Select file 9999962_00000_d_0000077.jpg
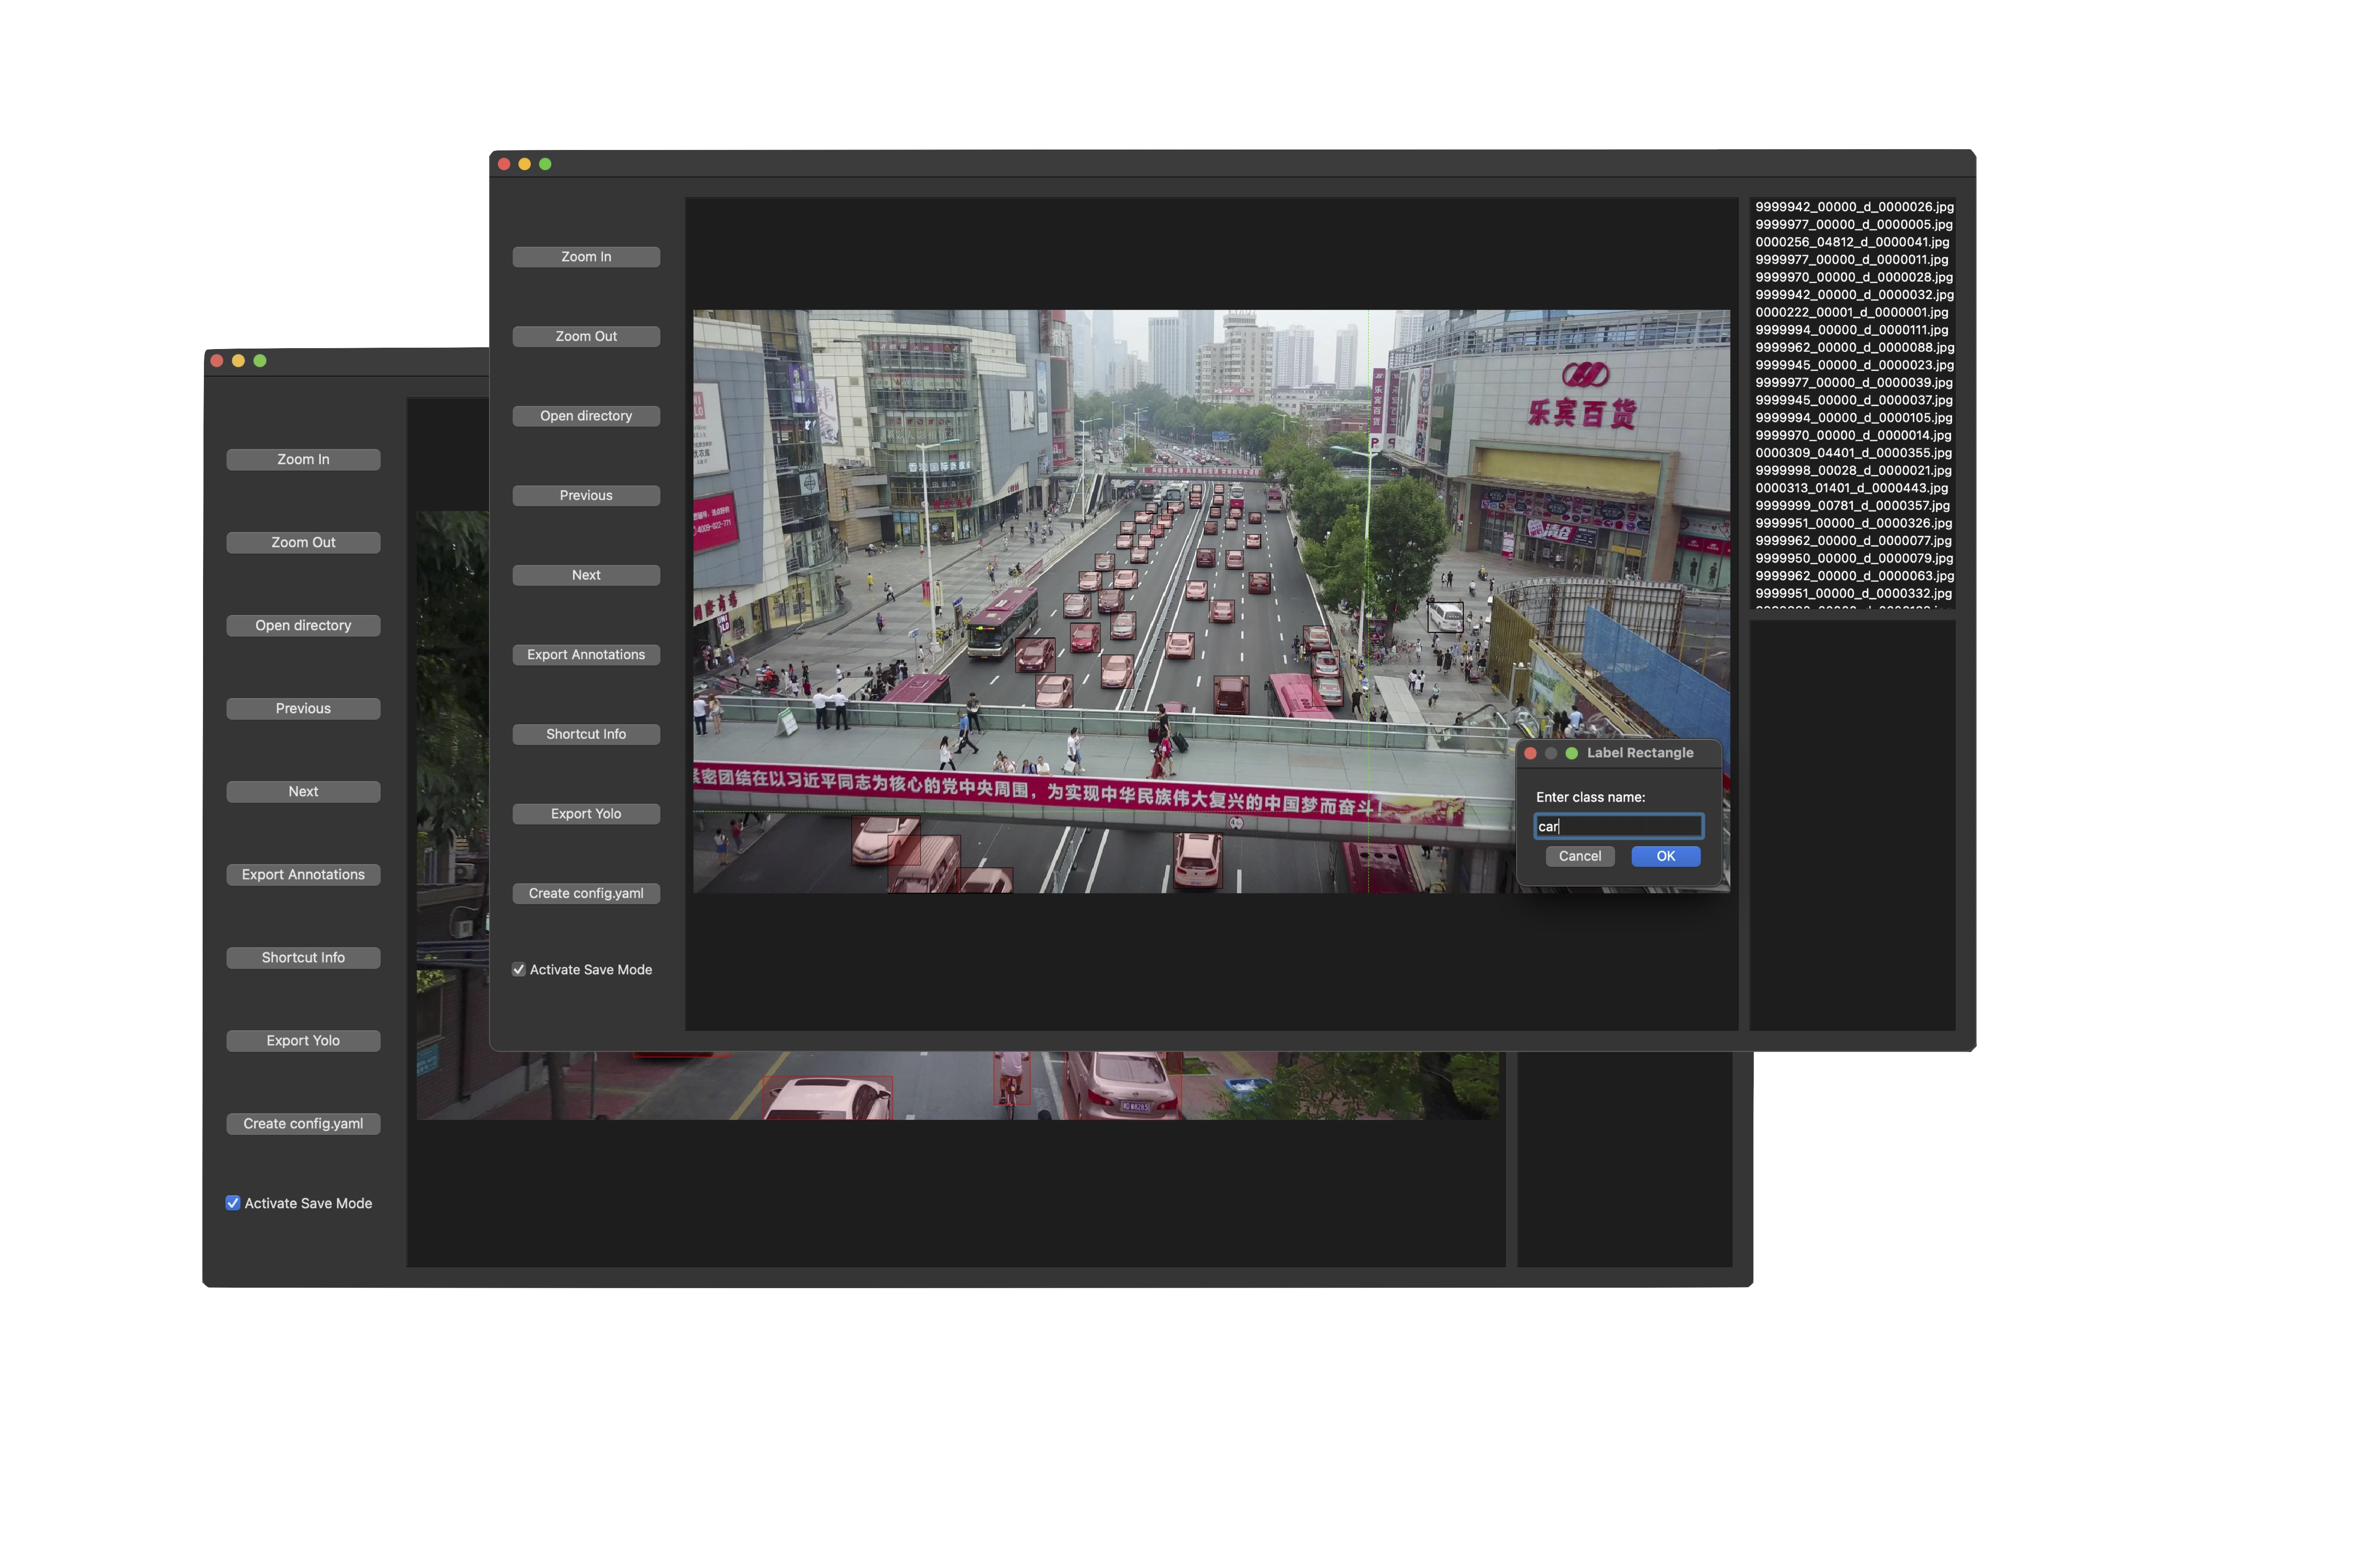2380x1547 pixels. point(1853,541)
